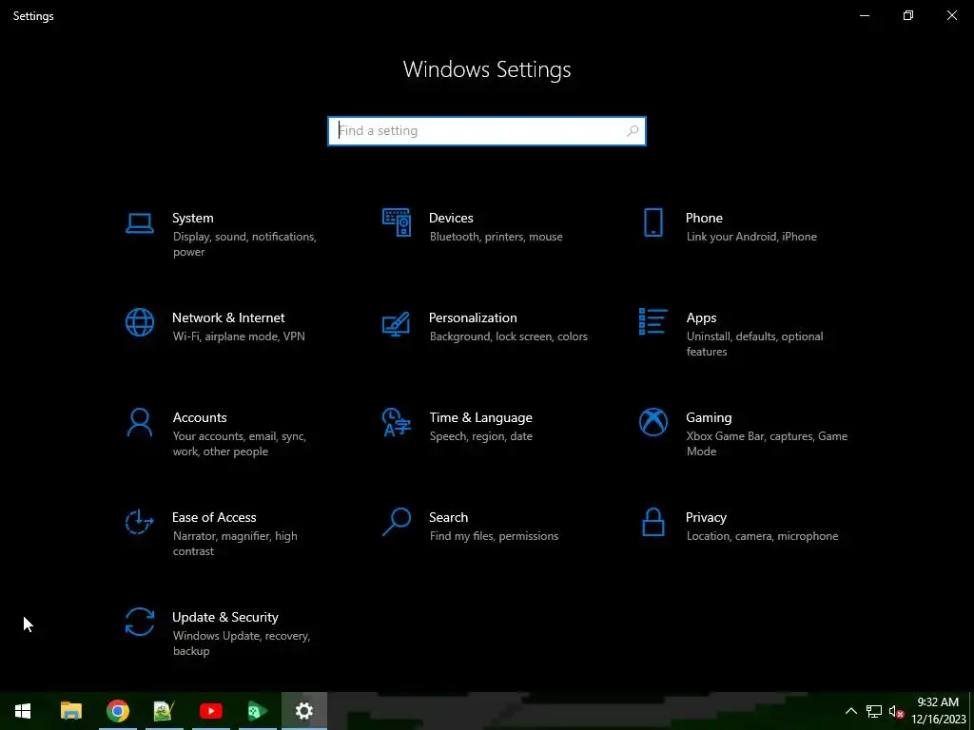The width and height of the screenshot is (974, 730).
Task: Open the Accounts person icon
Action: (139, 423)
